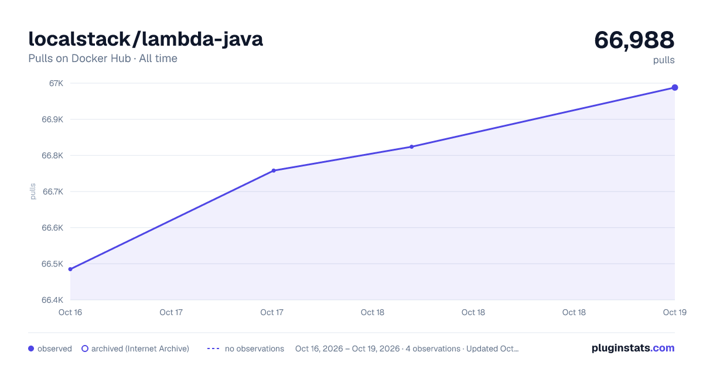Click the no observations legend label
The height and width of the screenshot is (369, 703).
tap(254, 348)
